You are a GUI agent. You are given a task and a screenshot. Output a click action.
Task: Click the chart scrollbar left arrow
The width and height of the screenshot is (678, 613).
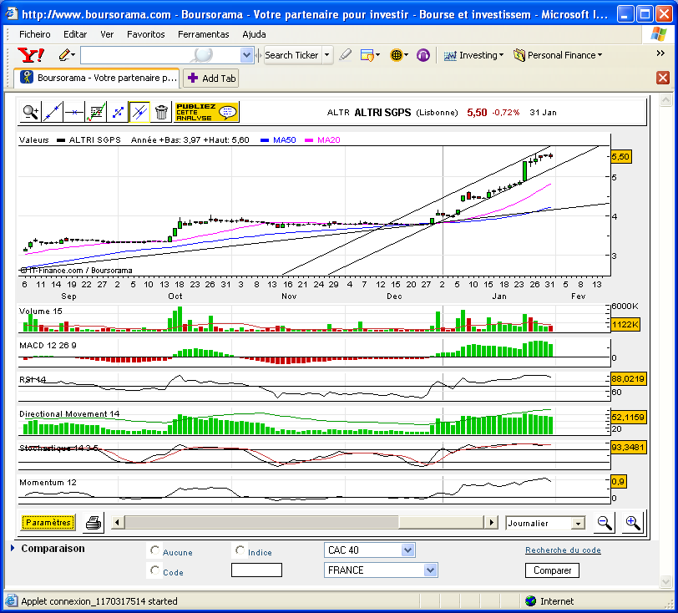(x=117, y=522)
